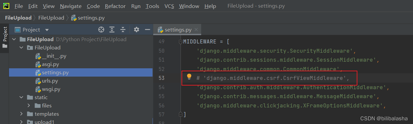413x124 pixels.
Task: Click line number 53 in gutter
Action: point(162,78)
